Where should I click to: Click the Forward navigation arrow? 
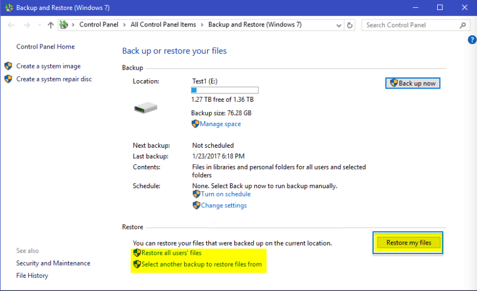(x=27, y=25)
